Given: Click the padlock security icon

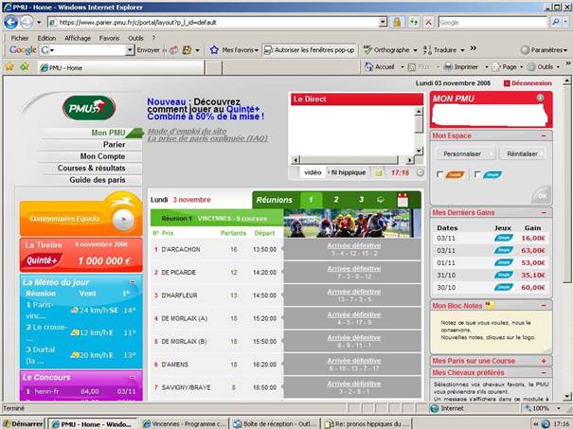Looking at the screenshot, I should 397,23.
